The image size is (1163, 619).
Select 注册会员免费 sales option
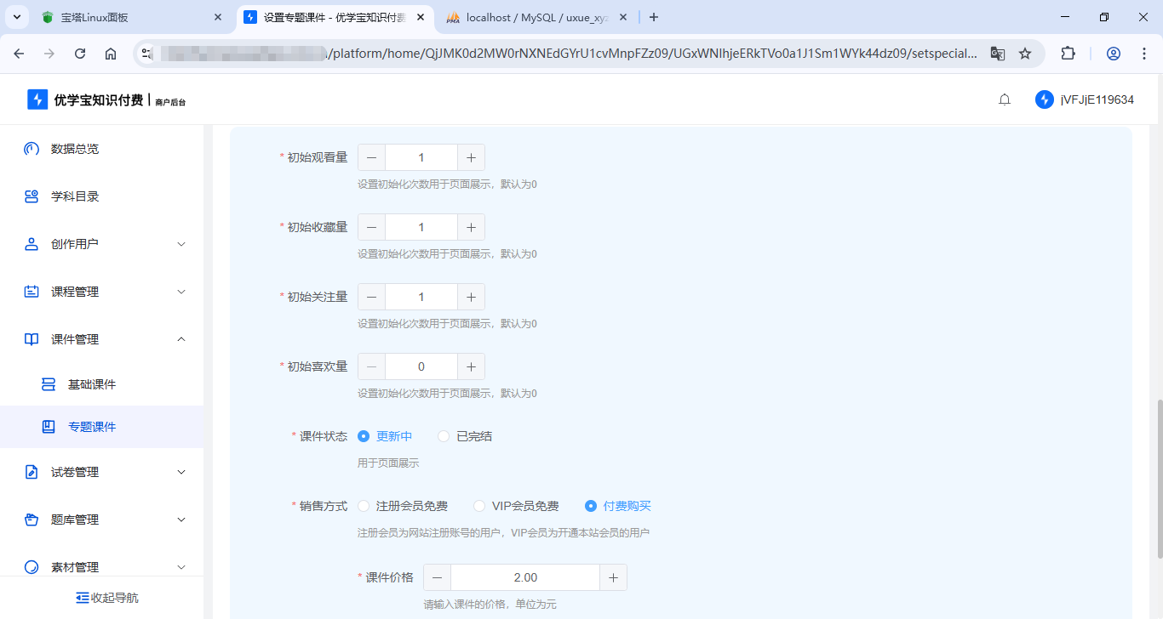pyautogui.click(x=364, y=505)
